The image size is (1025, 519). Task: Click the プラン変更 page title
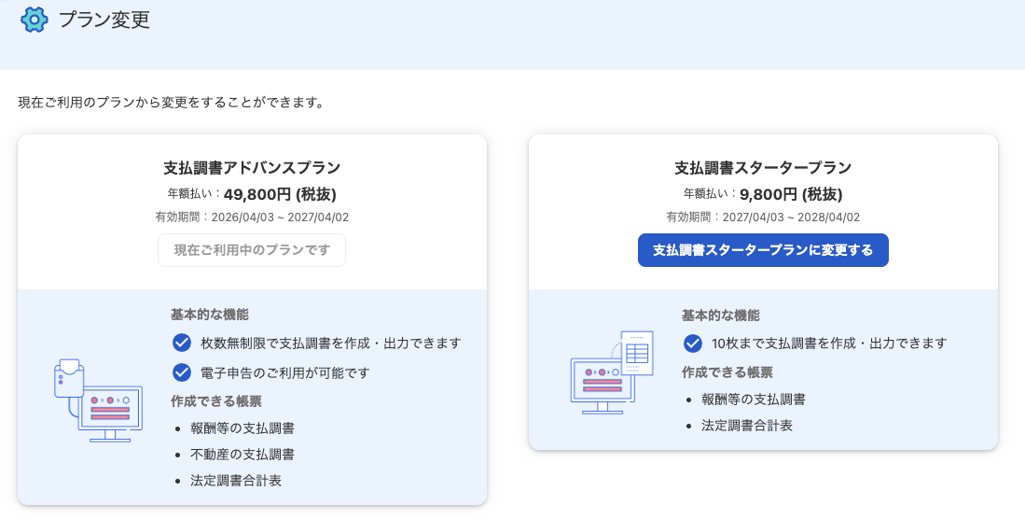coord(104,20)
